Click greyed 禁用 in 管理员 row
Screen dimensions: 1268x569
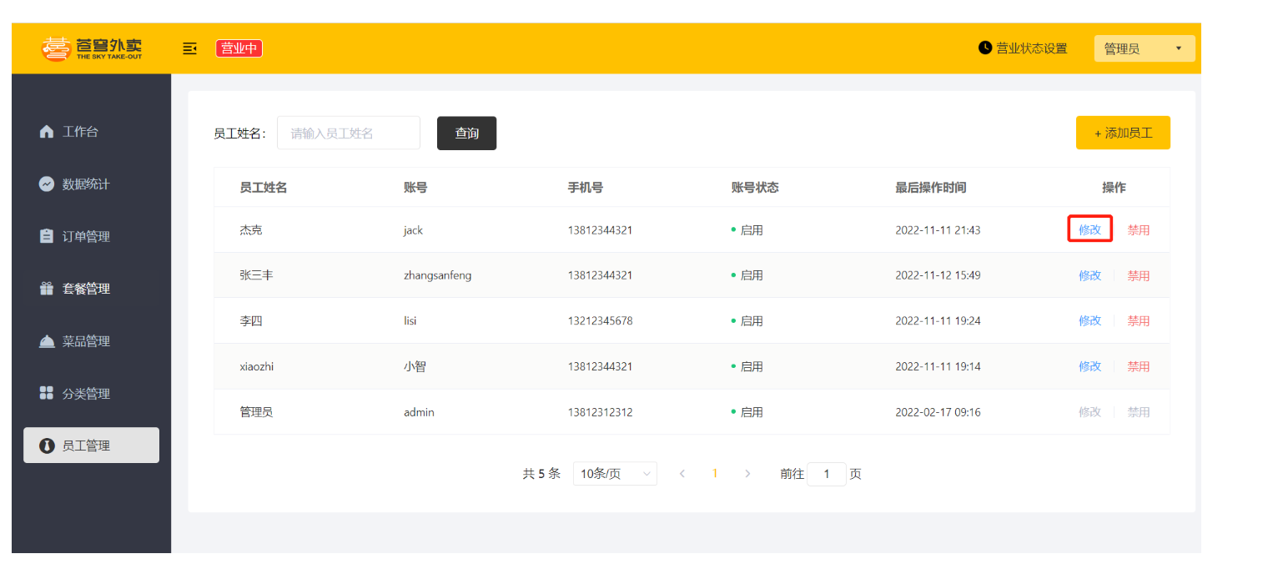(x=1138, y=412)
